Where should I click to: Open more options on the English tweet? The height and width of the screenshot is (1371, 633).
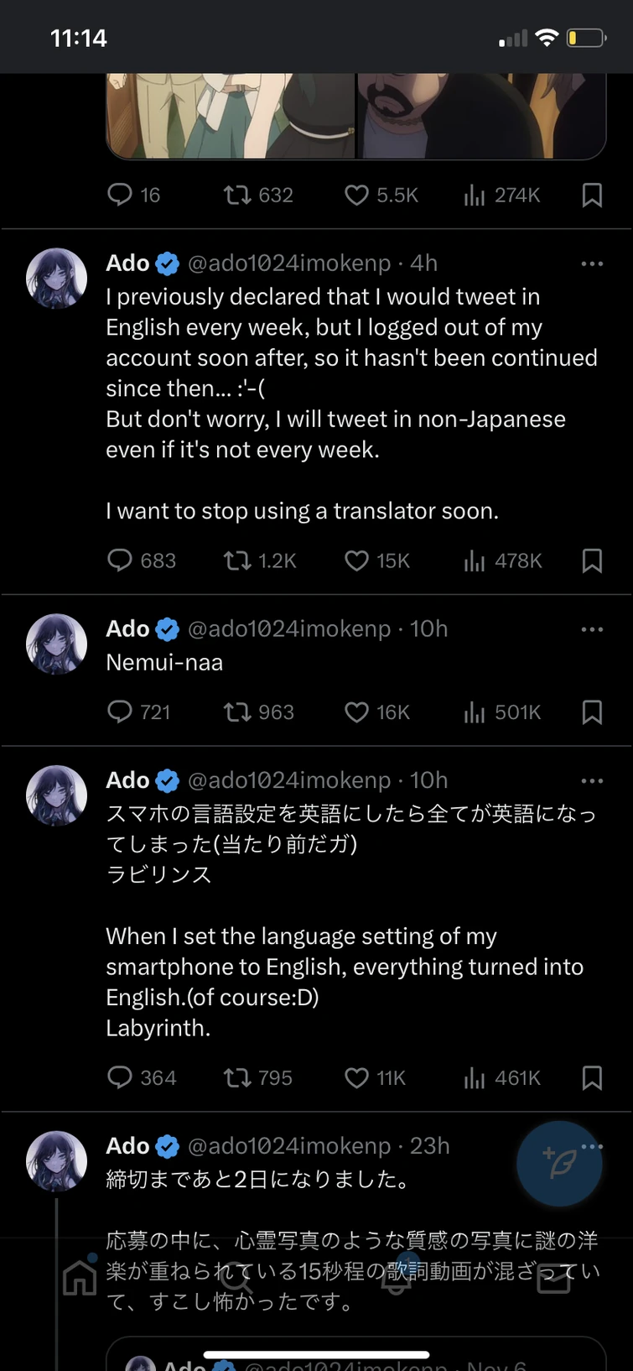[592, 263]
